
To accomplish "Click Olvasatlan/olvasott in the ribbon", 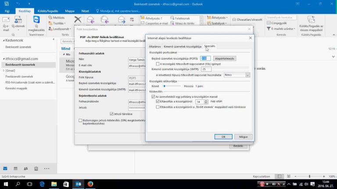I will (247, 20).
